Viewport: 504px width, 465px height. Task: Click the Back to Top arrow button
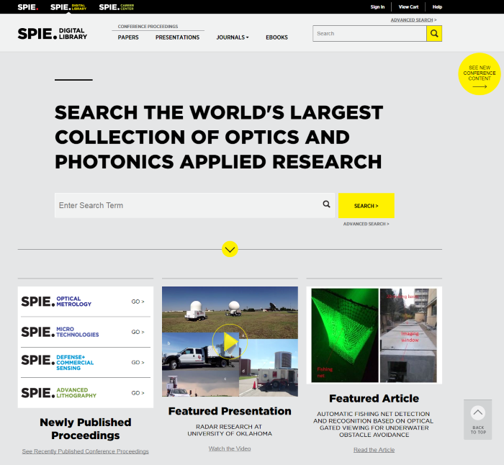click(x=477, y=420)
